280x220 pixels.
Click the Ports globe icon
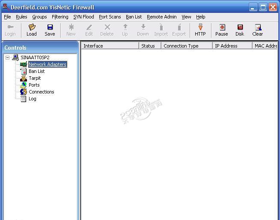(24, 85)
